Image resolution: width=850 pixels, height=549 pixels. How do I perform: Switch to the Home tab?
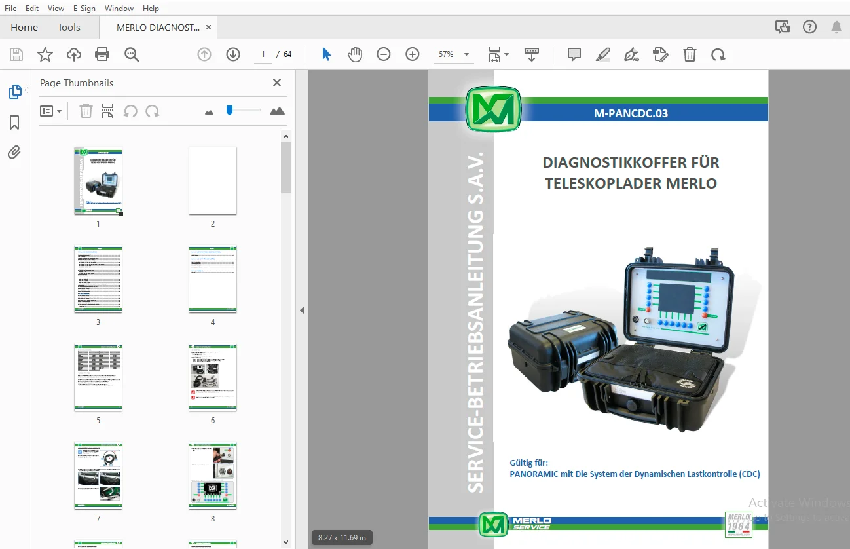(24, 27)
